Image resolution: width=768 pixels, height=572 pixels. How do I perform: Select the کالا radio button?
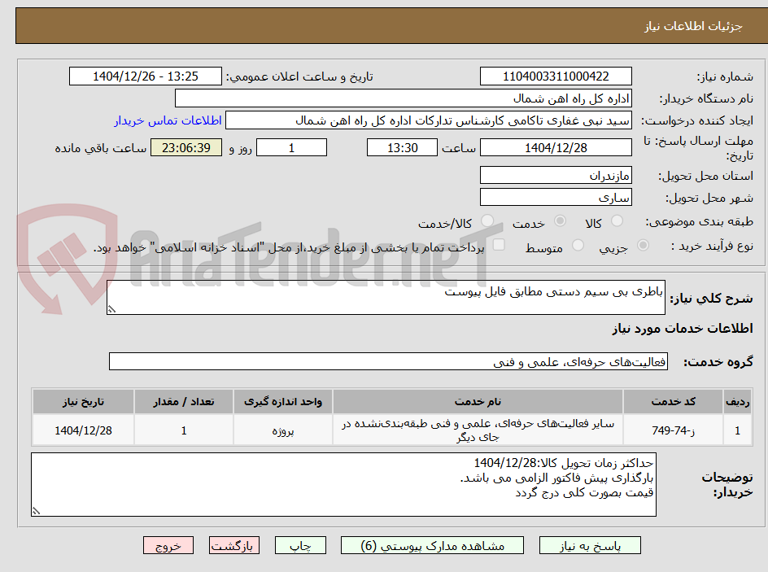617,221
